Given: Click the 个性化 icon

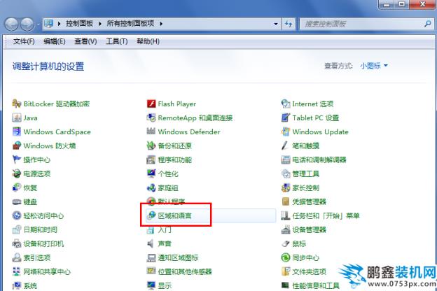Looking at the screenshot, I should [151, 173].
